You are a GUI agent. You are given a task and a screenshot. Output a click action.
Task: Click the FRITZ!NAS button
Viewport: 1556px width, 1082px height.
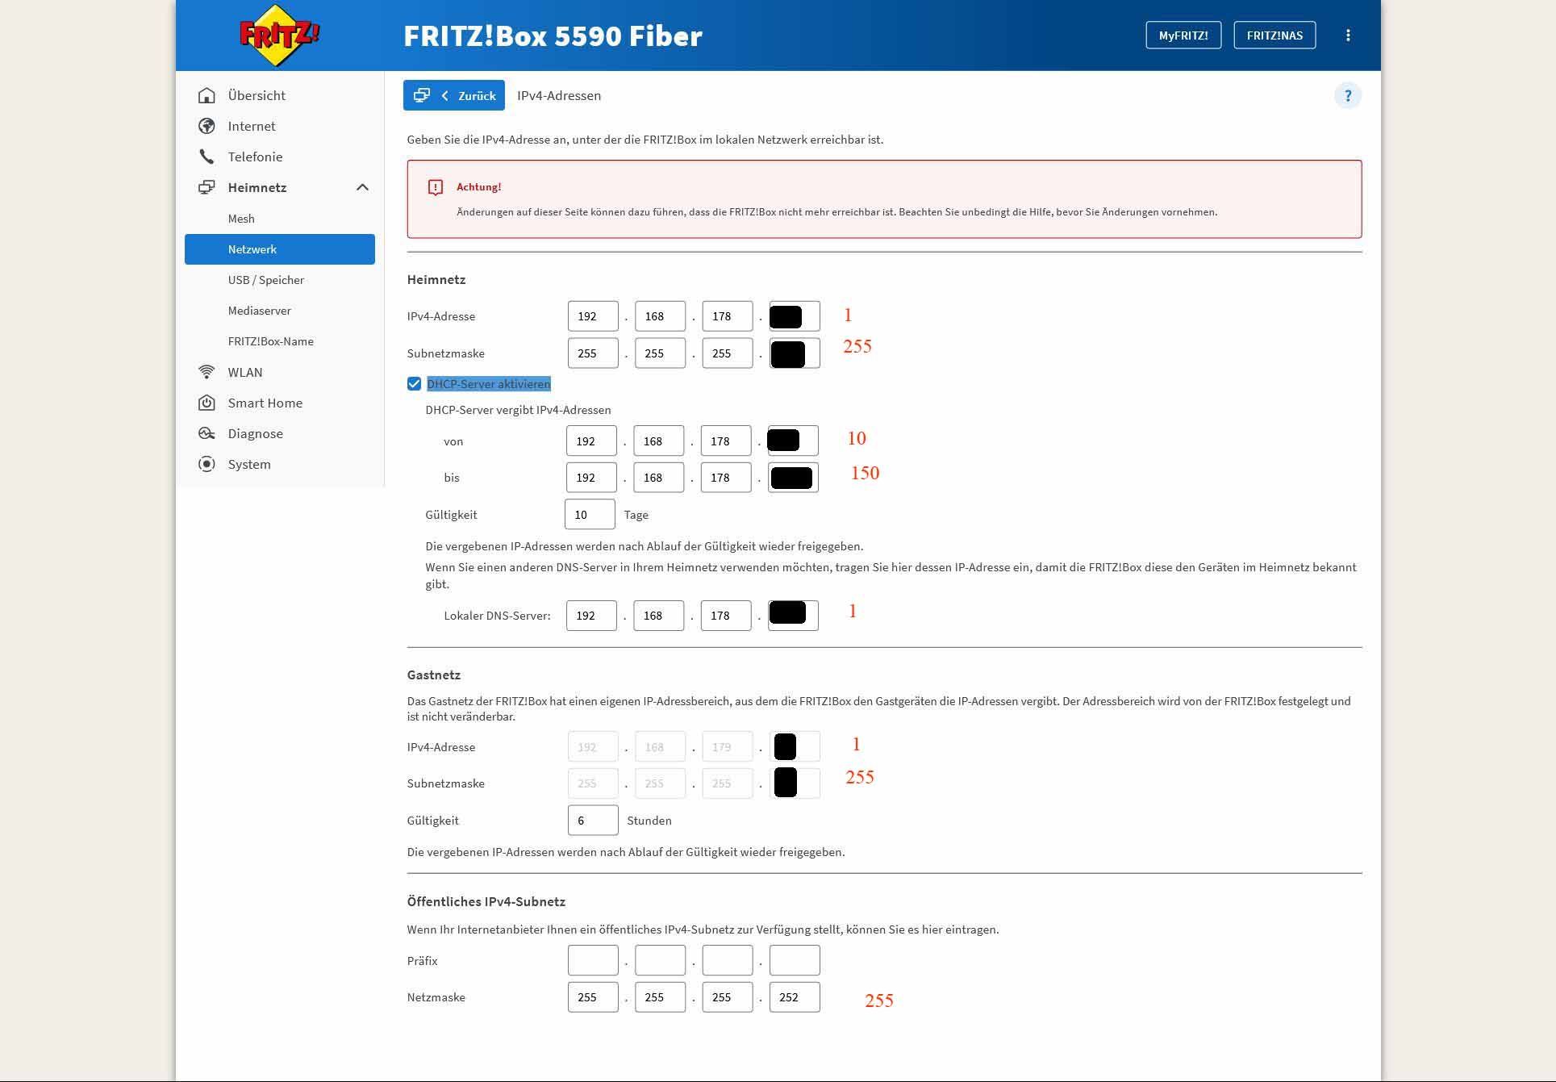1274,36
